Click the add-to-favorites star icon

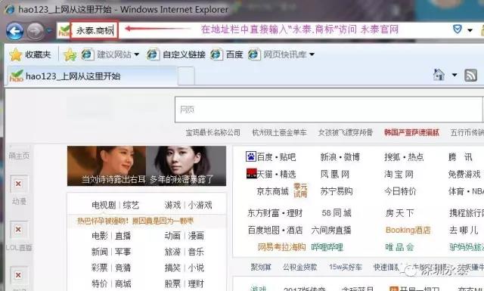pos(70,54)
